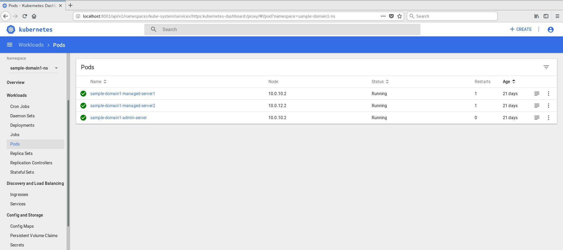Click the Kubernetes logo icon

click(x=11, y=29)
